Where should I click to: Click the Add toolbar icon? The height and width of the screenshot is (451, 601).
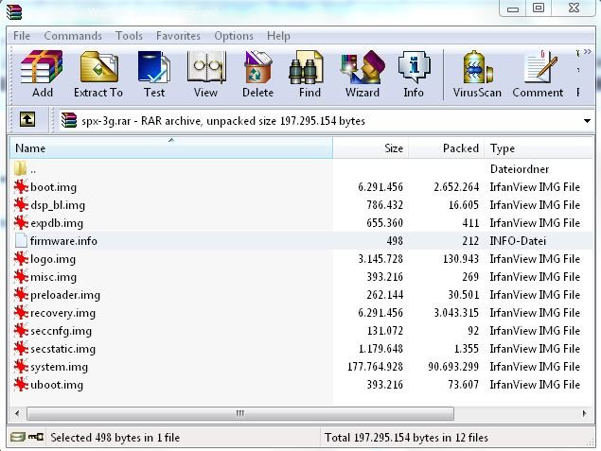42,67
